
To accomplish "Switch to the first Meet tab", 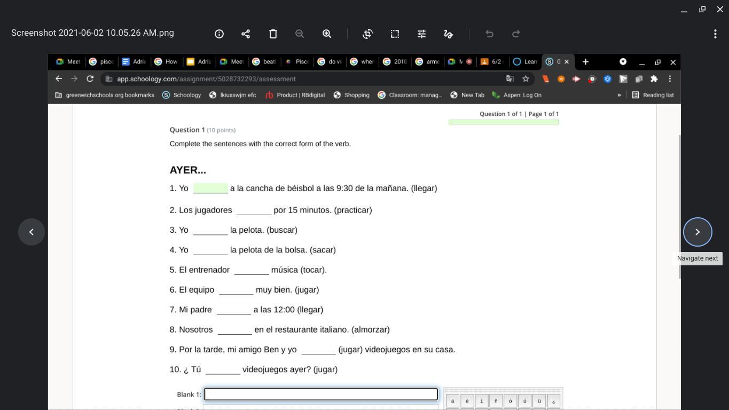I will coord(68,62).
